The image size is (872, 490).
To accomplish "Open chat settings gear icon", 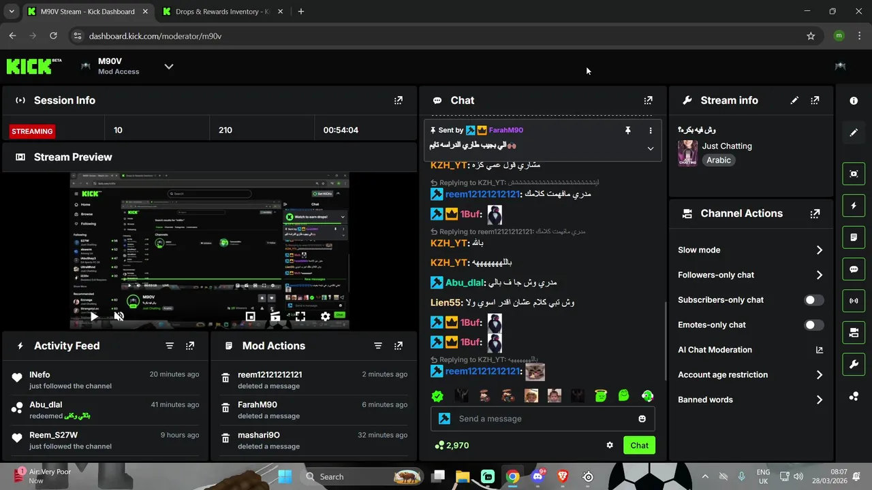I will coord(610,446).
